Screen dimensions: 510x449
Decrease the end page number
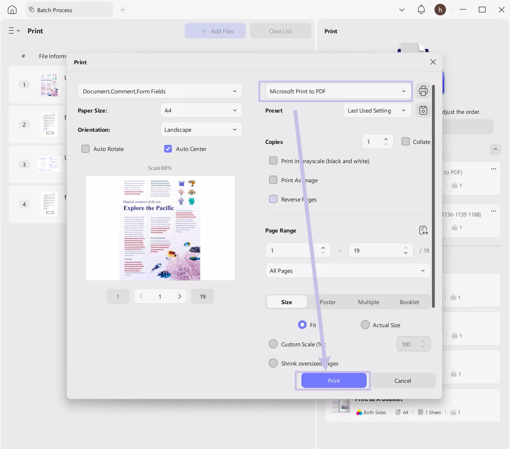(406, 253)
